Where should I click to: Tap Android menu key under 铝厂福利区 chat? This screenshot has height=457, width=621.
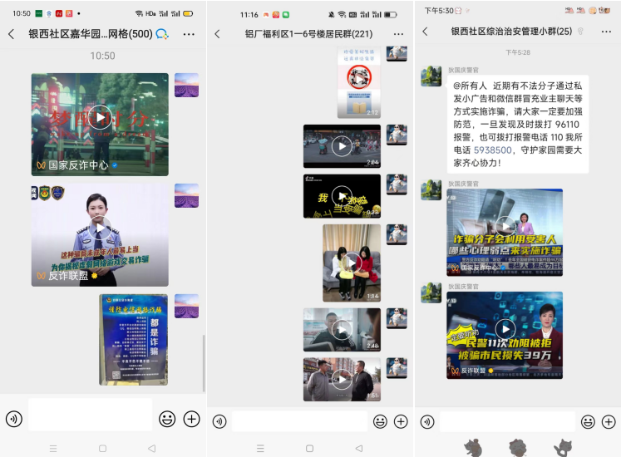(260, 449)
